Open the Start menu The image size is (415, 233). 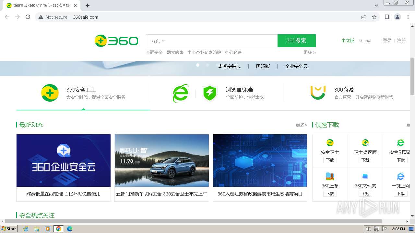[9, 229]
